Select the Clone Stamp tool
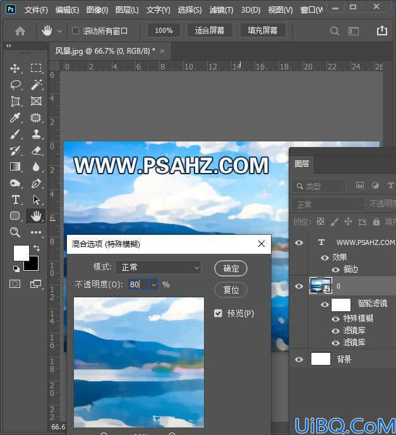Viewport: 396px width, 435px height. [x=36, y=134]
